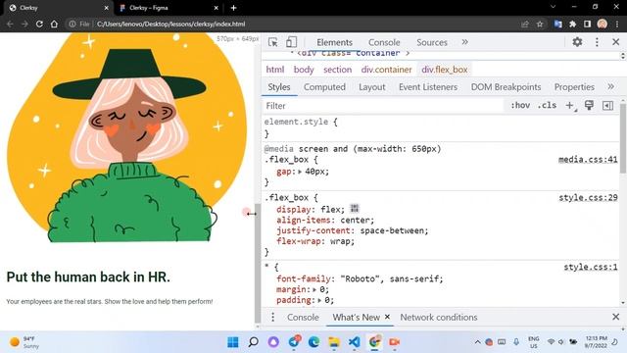Viewport: 627px width, 353px height.
Task: Open the Sources panel tab
Action: tap(432, 42)
